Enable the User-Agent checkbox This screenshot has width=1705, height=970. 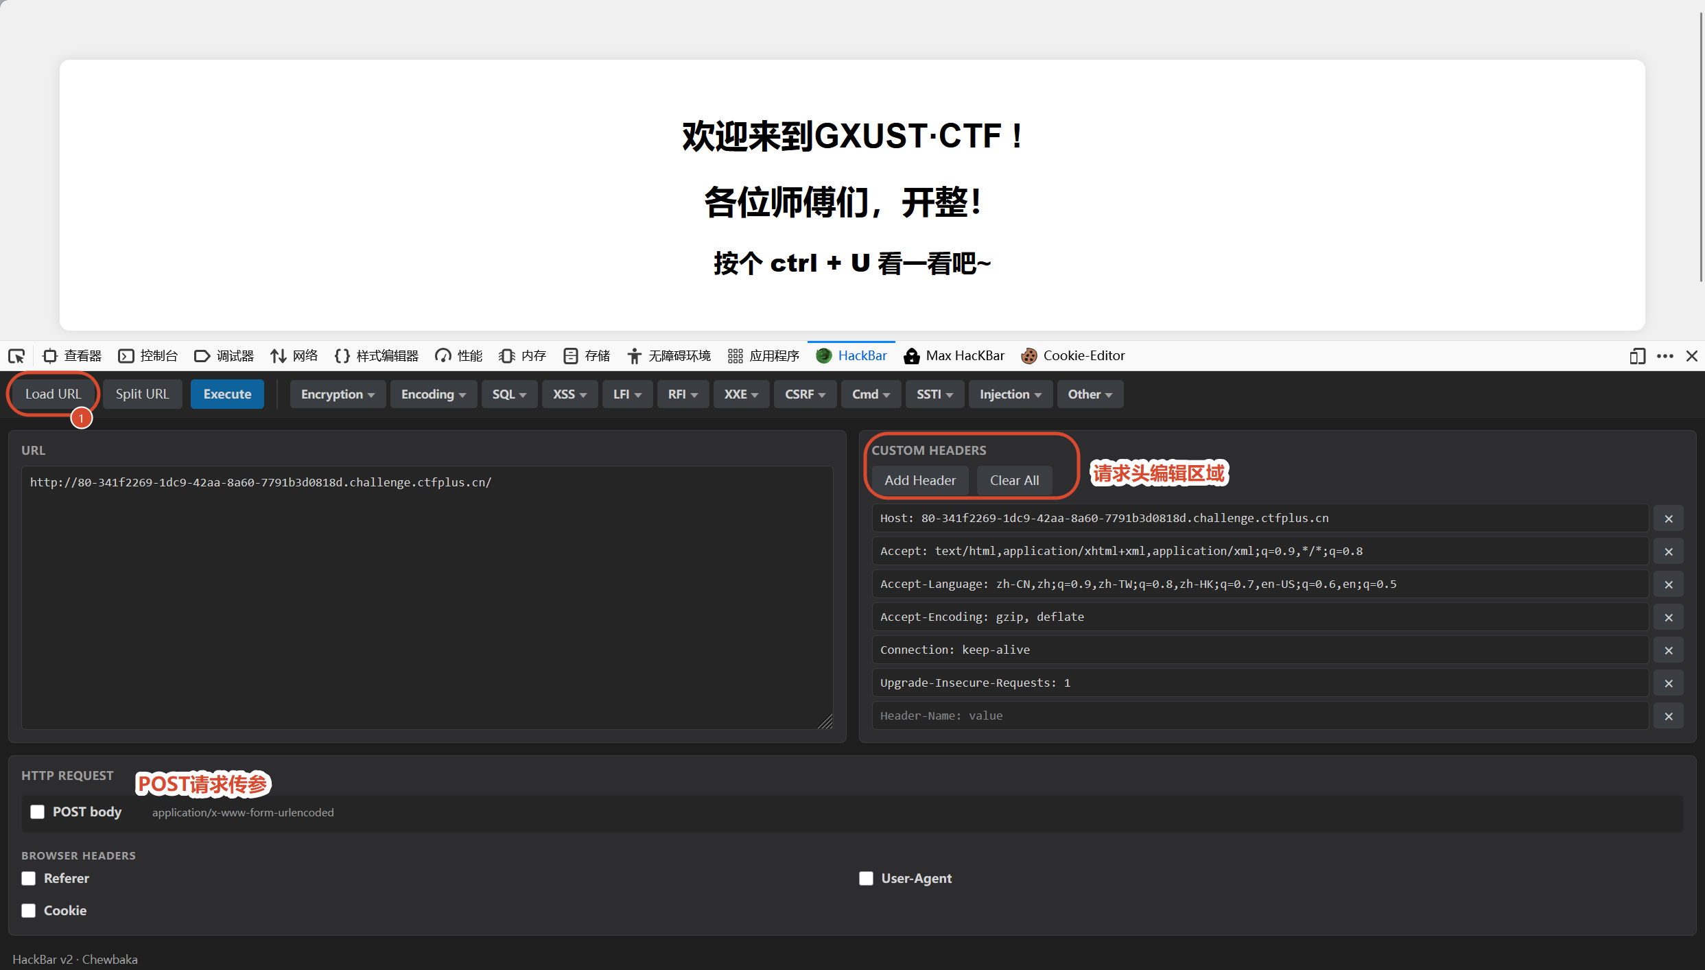866,878
